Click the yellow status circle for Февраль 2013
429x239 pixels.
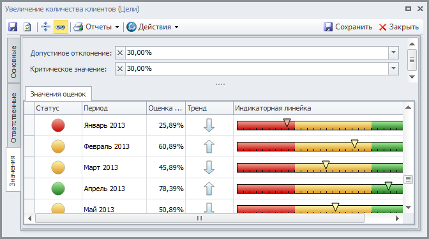click(58, 146)
